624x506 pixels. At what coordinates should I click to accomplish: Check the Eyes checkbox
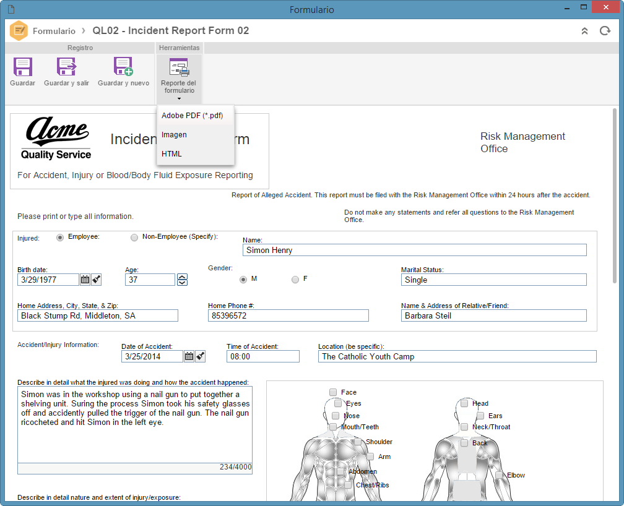pos(338,403)
